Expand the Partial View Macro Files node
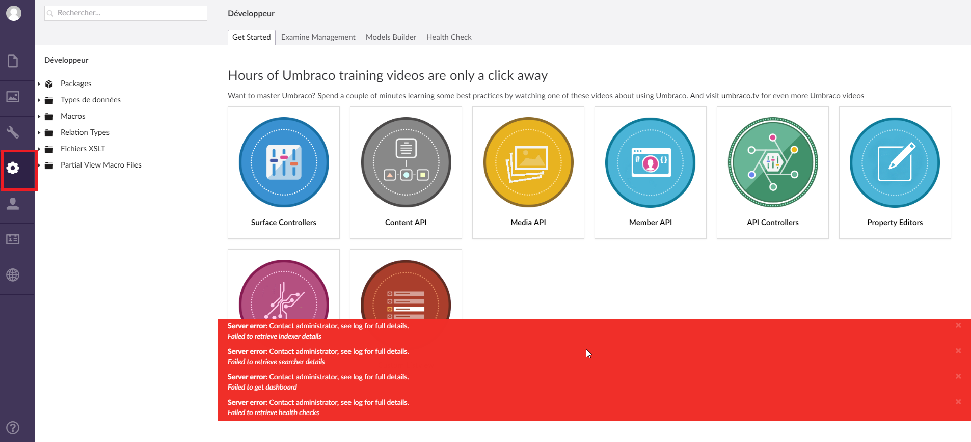The height and width of the screenshot is (442, 971). (39, 165)
